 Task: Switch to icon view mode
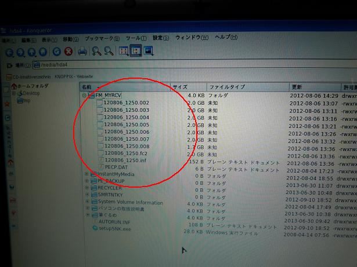tap(124, 50)
